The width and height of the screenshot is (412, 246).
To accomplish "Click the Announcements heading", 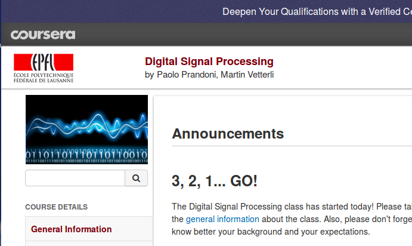I will pyautogui.click(x=228, y=133).
